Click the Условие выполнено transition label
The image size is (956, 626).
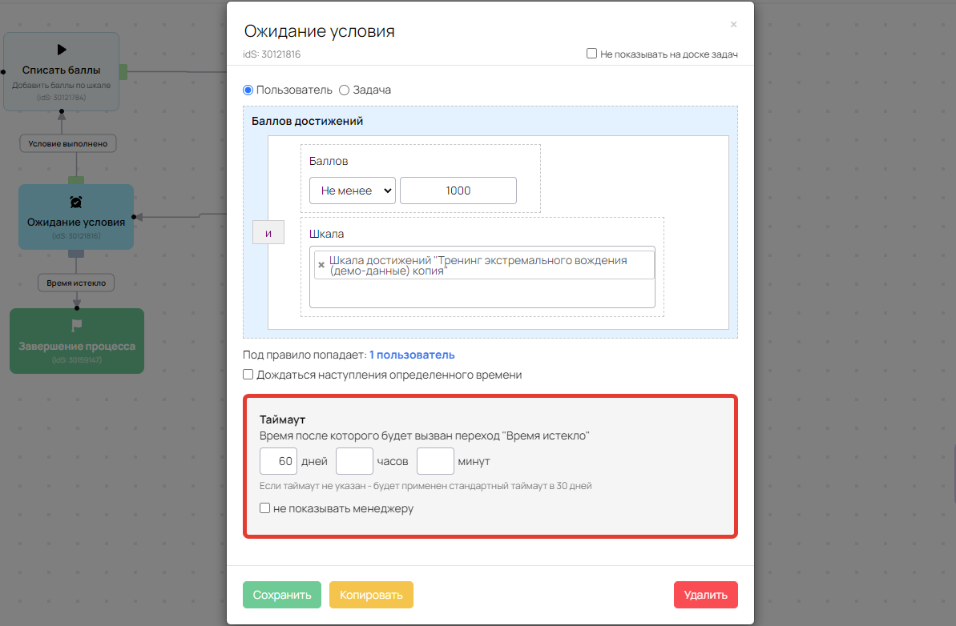[x=67, y=144]
